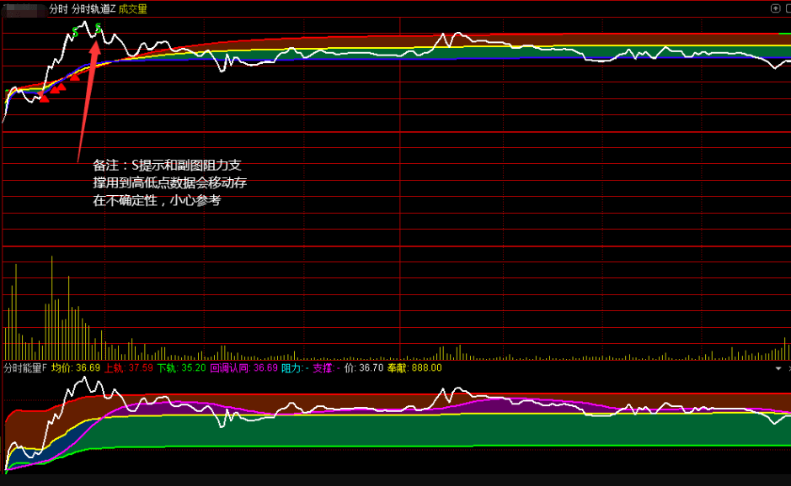Click the lowest red buy triangle marker
Viewport: 791px width, 486px height.
pos(45,98)
